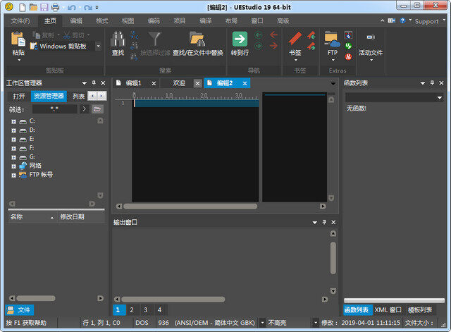Sort by the Name column header

click(x=32, y=217)
